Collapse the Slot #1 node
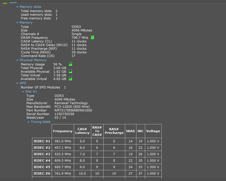226x181 pixels. (23, 91)
